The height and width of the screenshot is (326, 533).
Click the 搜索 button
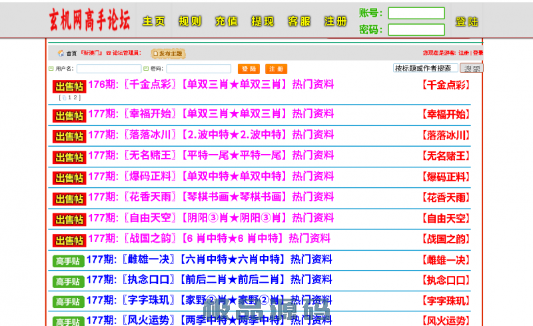472,68
